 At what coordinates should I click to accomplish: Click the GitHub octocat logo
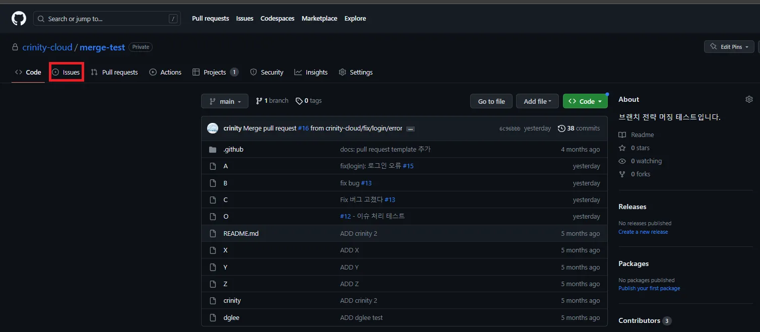pyautogui.click(x=19, y=19)
